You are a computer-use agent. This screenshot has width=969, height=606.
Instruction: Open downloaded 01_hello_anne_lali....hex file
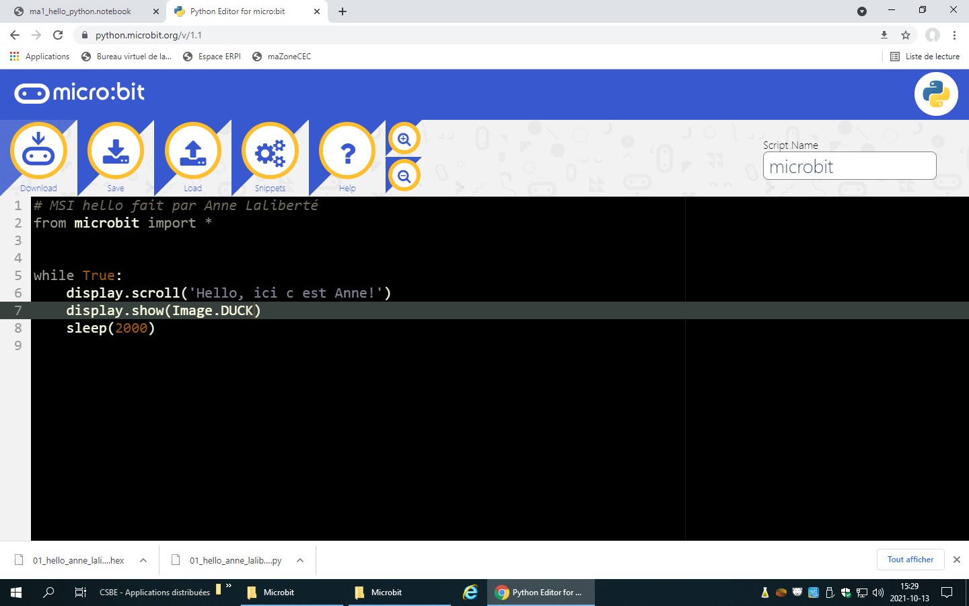[70, 560]
